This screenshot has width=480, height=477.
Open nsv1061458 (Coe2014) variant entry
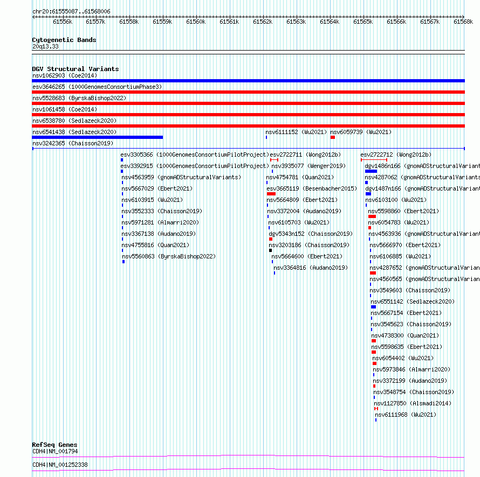pyautogui.click(x=65, y=109)
